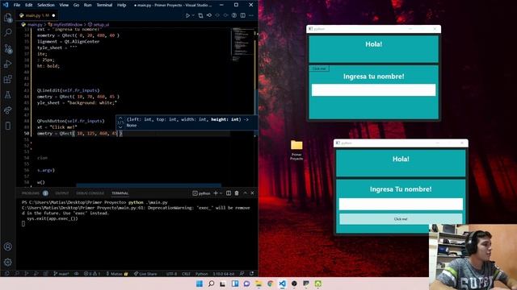Open the Search view in activity bar
The height and width of the screenshot is (290, 517).
[x=8, y=32]
